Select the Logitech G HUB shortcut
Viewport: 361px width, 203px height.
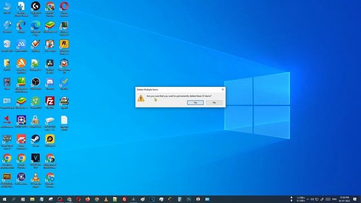tap(36, 9)
